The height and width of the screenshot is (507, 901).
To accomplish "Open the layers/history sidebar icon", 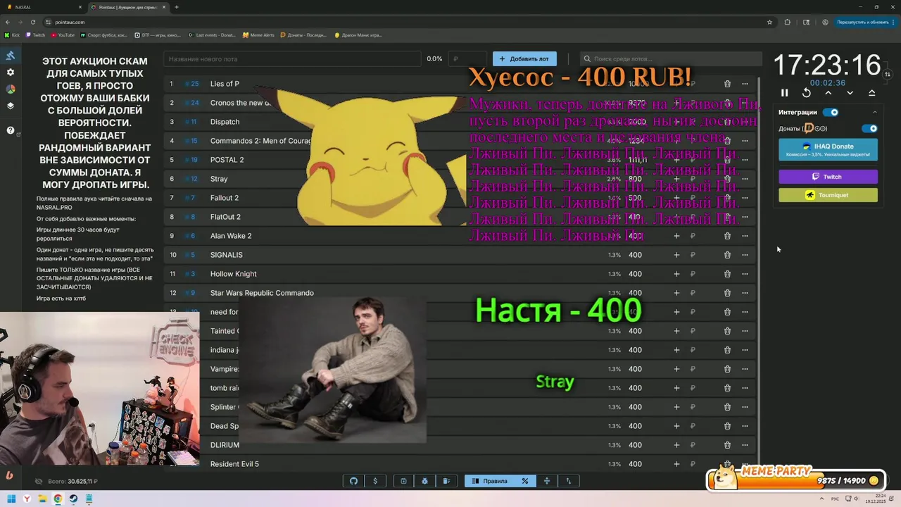I will pos(11,106).
